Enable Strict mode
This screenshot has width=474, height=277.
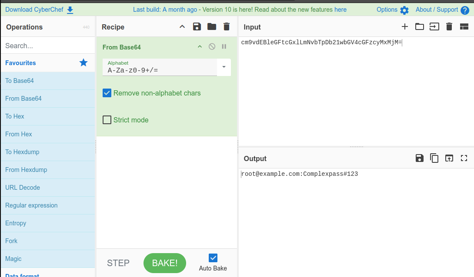pos(107,120)
